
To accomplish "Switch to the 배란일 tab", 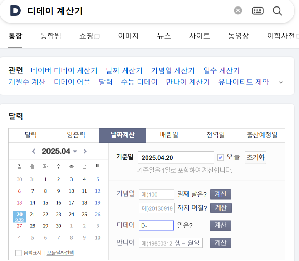I will point(168,136).
